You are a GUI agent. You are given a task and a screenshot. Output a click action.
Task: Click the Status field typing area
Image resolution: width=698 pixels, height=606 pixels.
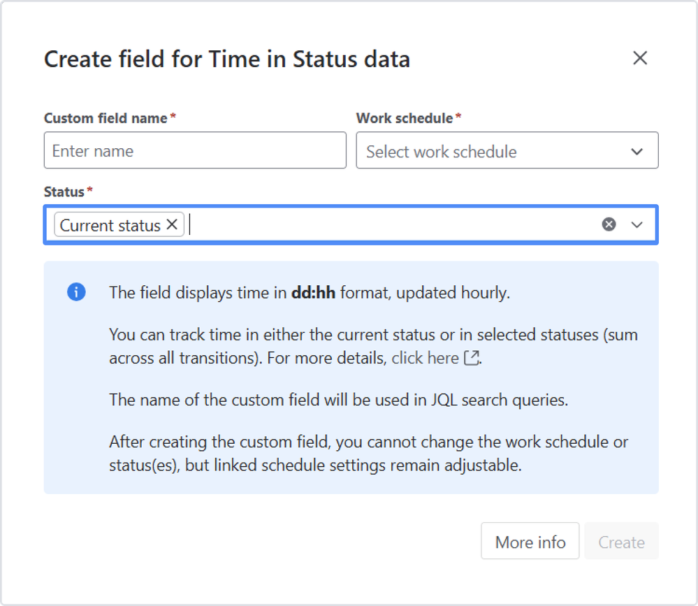pyautogui.click(x=391, y=225)
